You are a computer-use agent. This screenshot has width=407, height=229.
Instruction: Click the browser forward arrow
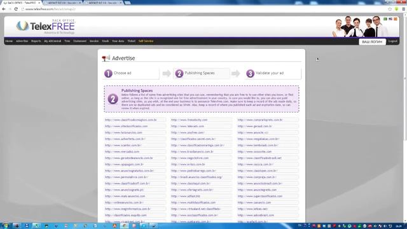pos(10,9)
